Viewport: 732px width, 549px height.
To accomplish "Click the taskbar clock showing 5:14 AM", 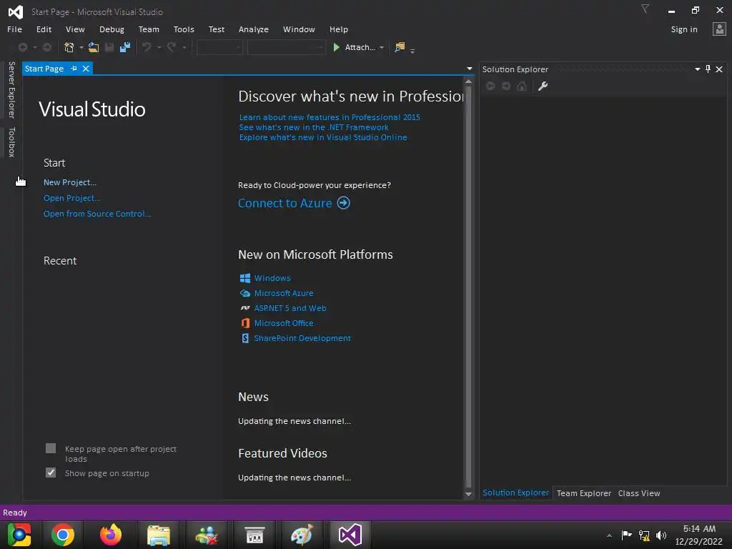I will tap(699, 529).
